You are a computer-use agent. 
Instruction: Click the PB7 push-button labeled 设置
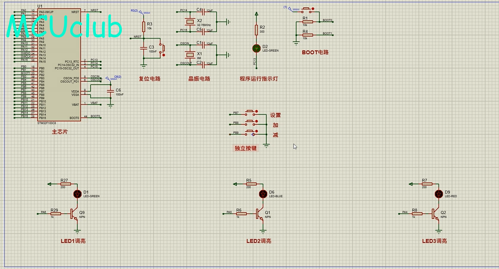pos(251,113)
